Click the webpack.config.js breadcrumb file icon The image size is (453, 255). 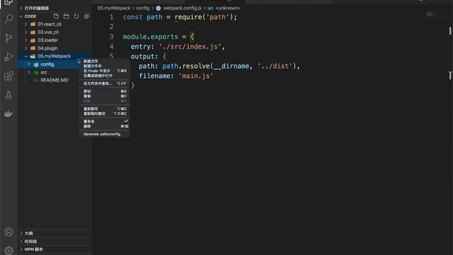159,8
